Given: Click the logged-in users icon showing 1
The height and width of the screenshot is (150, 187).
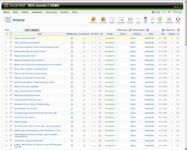Looking at the screenshot, I should click(169, 12).
